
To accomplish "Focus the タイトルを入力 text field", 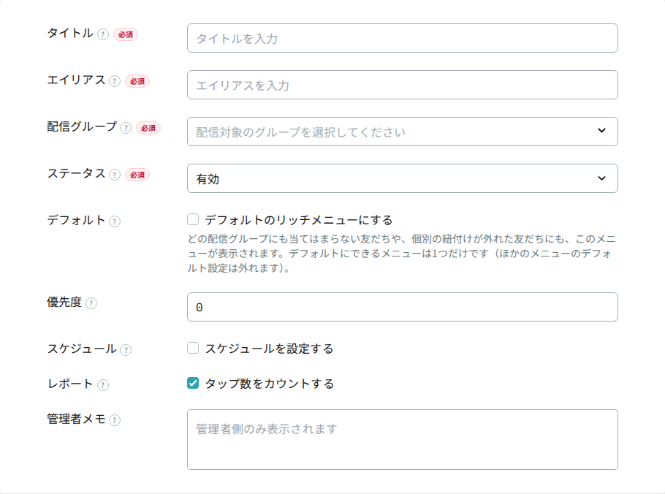I will [403, 38].
